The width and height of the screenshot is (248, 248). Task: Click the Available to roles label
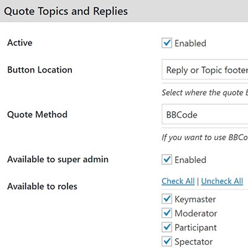coord(42,187)
